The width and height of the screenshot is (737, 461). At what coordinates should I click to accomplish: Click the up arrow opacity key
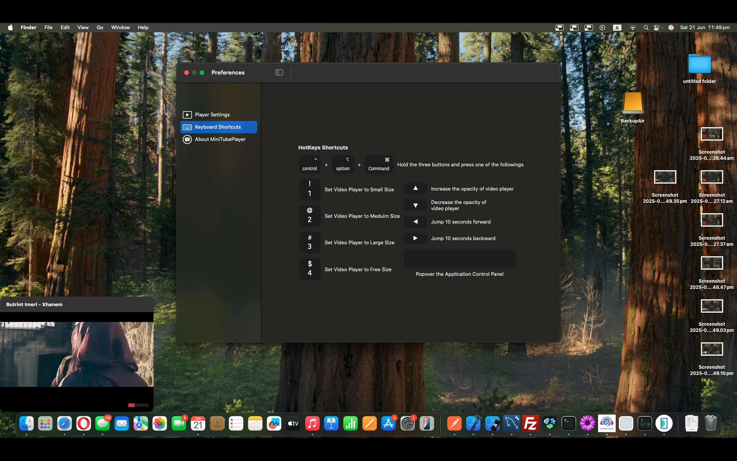[415, 188]
